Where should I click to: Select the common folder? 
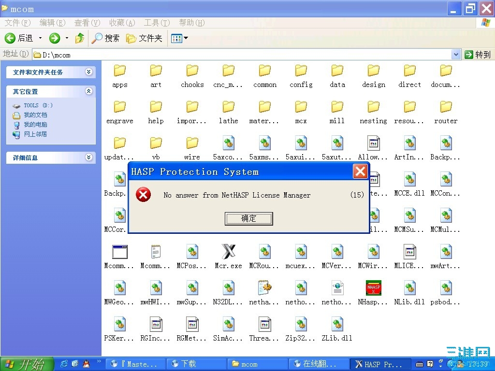pos(264,71)
